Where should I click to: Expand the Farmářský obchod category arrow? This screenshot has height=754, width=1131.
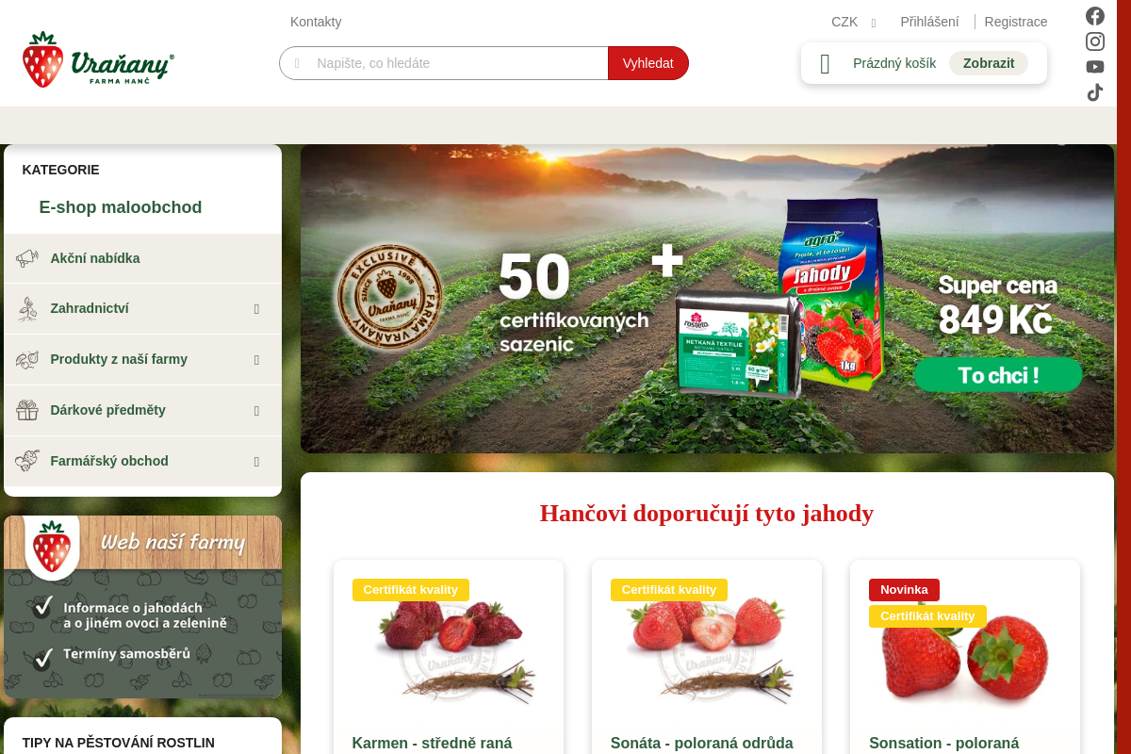256,462
